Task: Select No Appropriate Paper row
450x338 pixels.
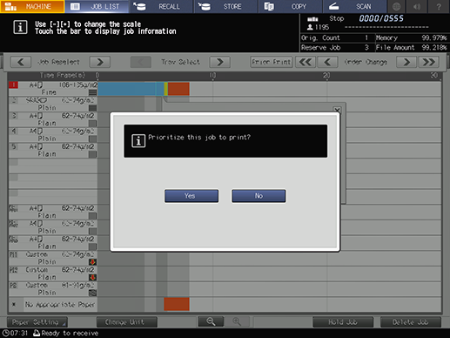Action: (x=53, y=304)
